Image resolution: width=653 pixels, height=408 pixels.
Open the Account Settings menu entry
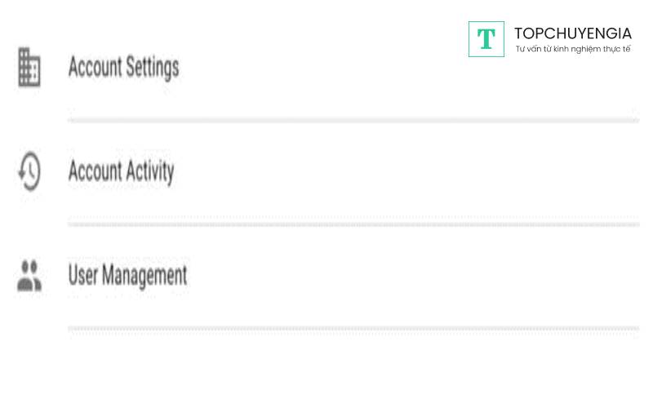[x=123, y=67]
